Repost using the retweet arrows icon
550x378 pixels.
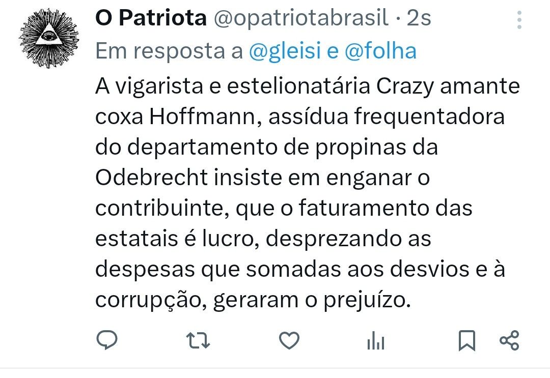click(198, 340)
